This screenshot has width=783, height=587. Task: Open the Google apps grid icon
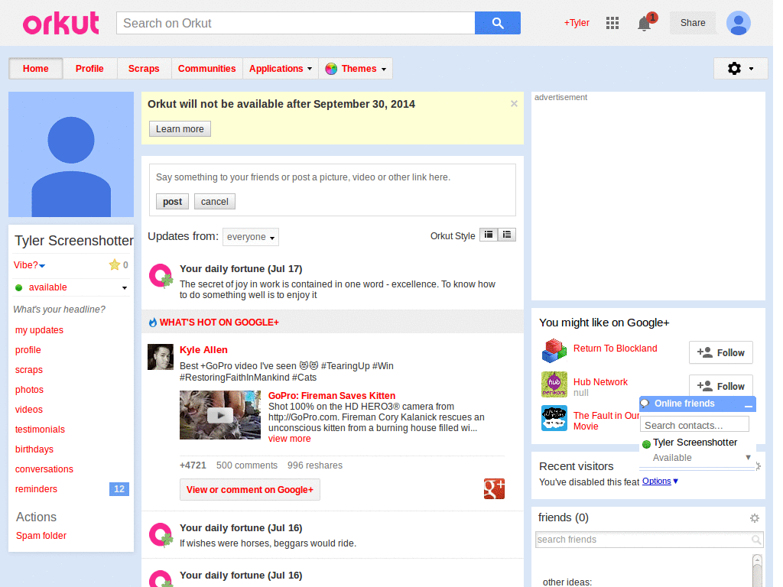(612, 23)
